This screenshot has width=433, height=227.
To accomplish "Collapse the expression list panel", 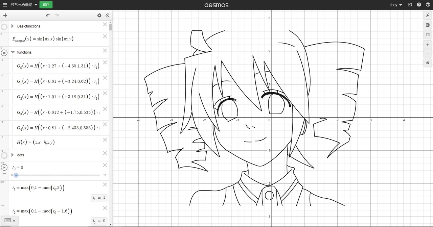I will [107, 15].
